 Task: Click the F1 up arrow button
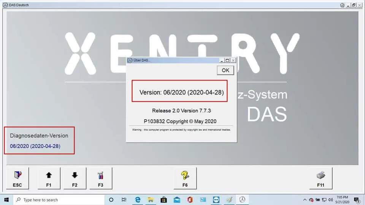point(49,178)
